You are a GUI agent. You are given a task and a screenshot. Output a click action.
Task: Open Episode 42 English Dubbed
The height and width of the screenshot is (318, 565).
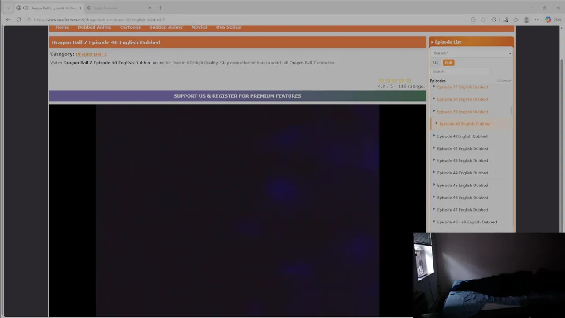point(462,149)
